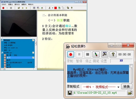Click the 转换 convert button
The width and height of the screenshot is (136, 99).
click(127, 86)
